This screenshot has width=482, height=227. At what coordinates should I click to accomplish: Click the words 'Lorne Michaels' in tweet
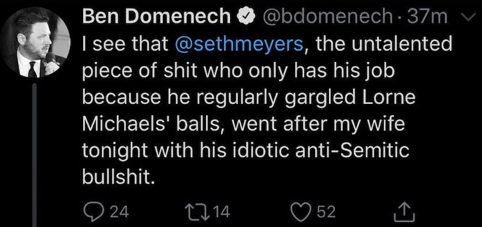249,111
